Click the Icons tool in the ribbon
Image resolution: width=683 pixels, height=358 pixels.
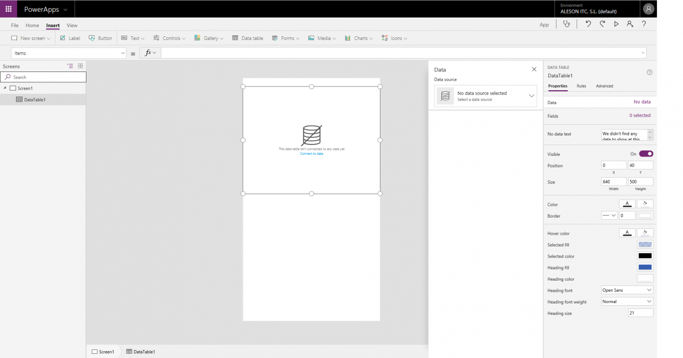[x=383, y=38]
